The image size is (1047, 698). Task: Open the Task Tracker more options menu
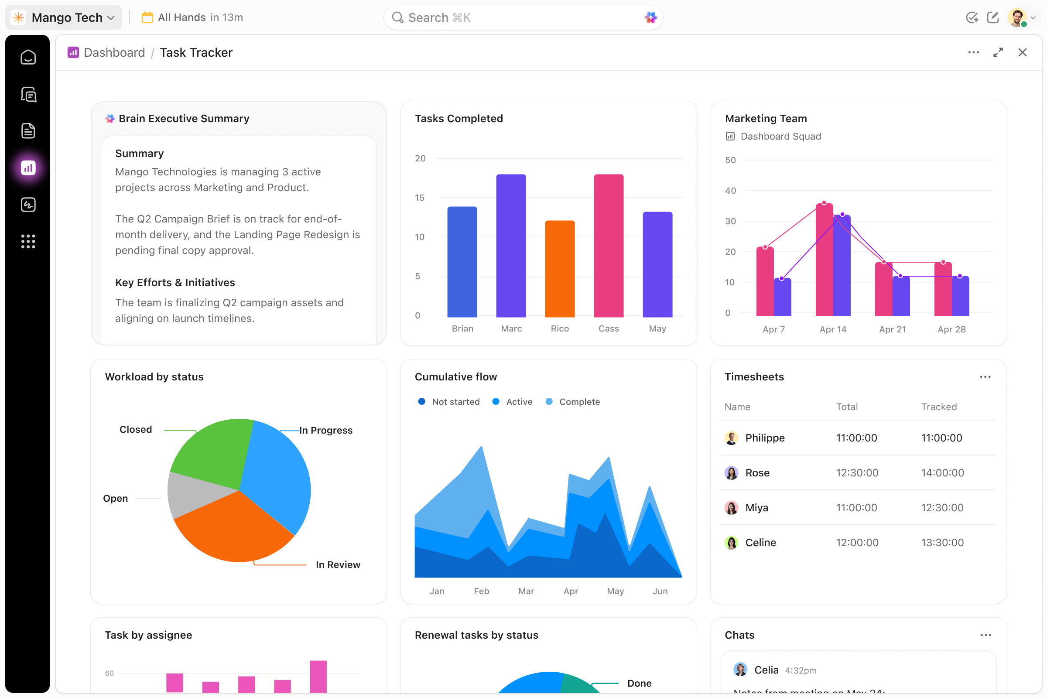point(974,52)
